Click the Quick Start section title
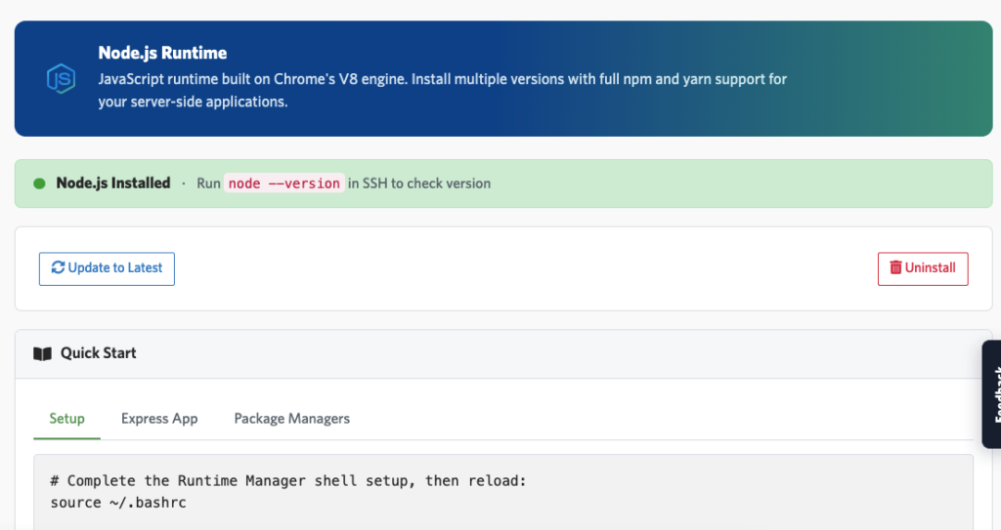 pos(99,353)
